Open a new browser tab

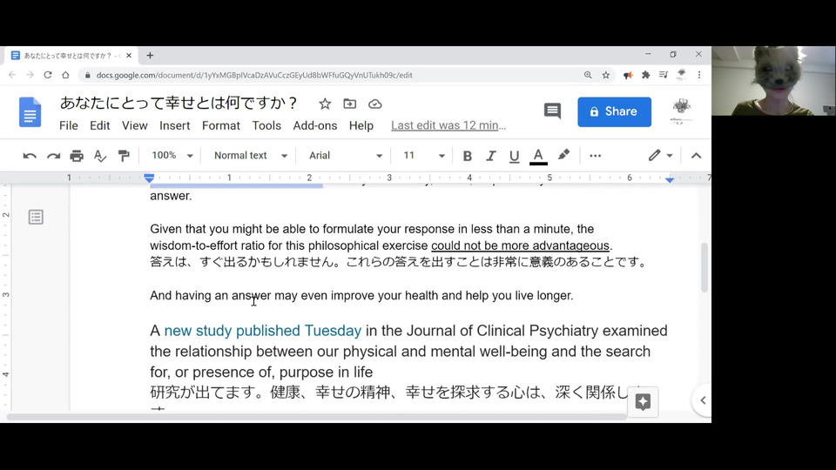click(x=150, y=56)
